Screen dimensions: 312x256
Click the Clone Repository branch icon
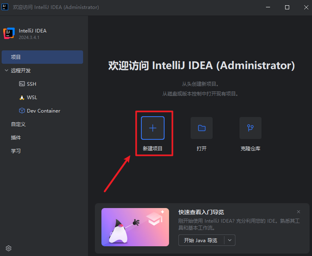pos(250,128)
